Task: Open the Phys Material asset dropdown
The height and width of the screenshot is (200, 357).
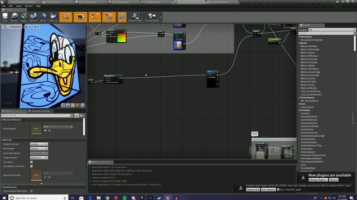Action: click(58, 127)
